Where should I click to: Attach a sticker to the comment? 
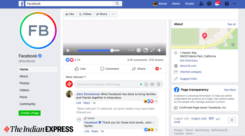pyautogui.click(x=158, y=84)
